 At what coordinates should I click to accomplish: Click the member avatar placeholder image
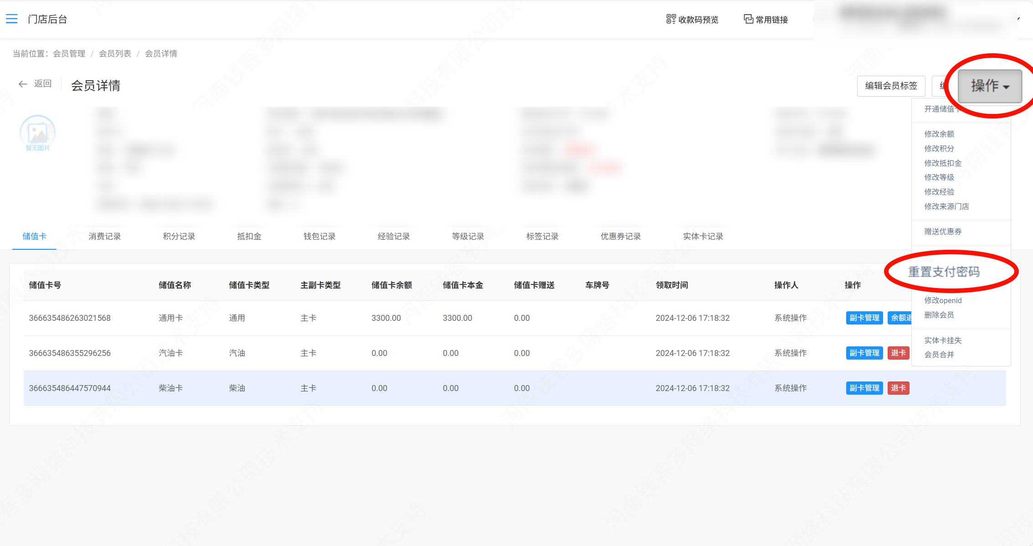click(x=37, y=133)
